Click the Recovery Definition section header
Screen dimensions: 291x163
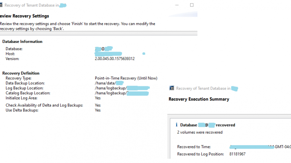coord(21,73)
